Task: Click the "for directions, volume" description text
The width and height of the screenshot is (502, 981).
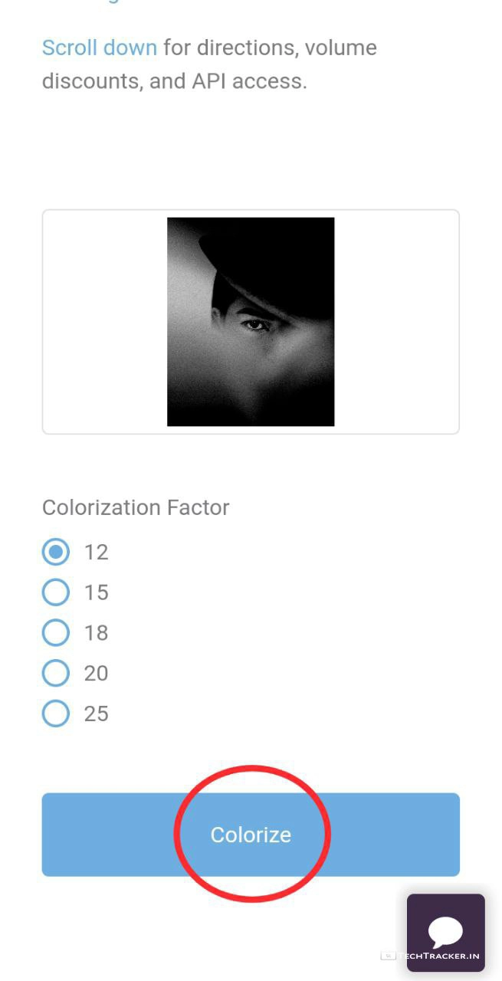Action: (x=270, y=48)
